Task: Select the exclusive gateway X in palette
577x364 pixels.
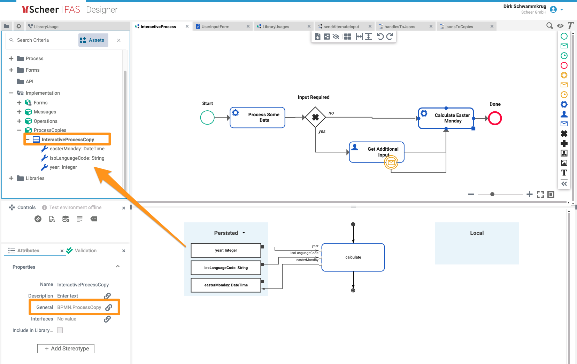Action: [x=564, y=134]
